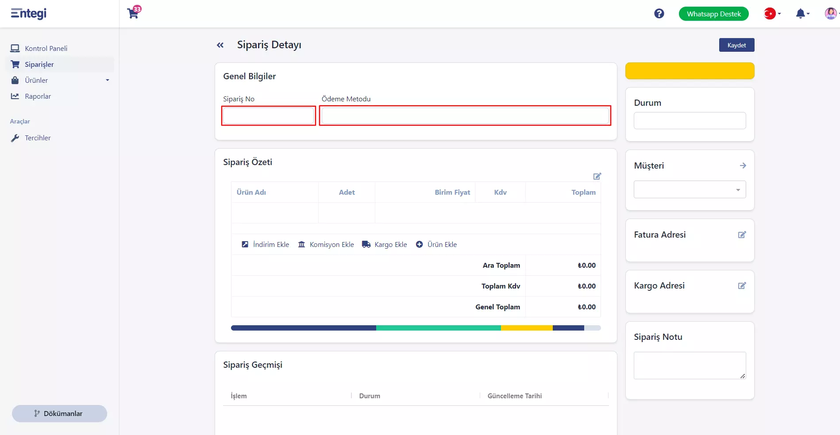The image size is (840, 435).
Task: Click the Genel Toplam label
Action: [497, 307]
